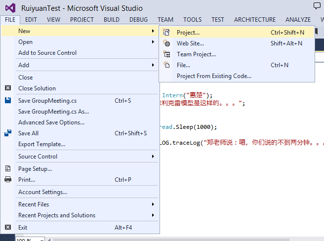Viewport: 324px width, 241px height.
Task: Open the ARCHITECTURE menu
Action: click(x=255, y=20)
